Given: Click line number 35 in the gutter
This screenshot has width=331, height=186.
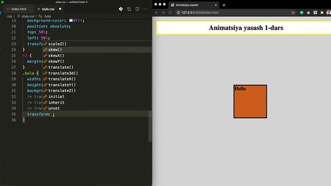Looking at the screenshot, I should pos(13,114).
